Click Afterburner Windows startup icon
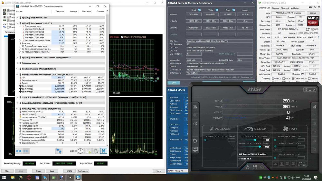The image size is (322, 181). click(x=306, y=90)
